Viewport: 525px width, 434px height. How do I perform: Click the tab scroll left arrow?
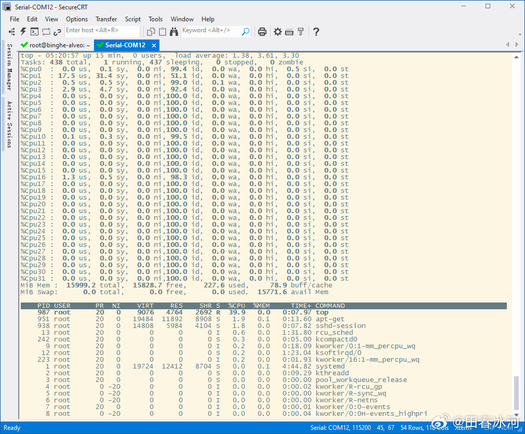click(507, 45)
